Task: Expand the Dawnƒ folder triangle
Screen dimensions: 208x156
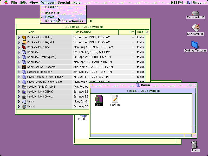Action: (19, 106)
